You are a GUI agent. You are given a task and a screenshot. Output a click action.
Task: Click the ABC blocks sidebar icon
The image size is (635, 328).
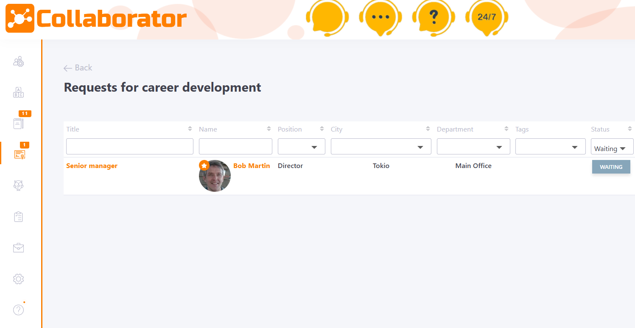(x=18, y=93)
